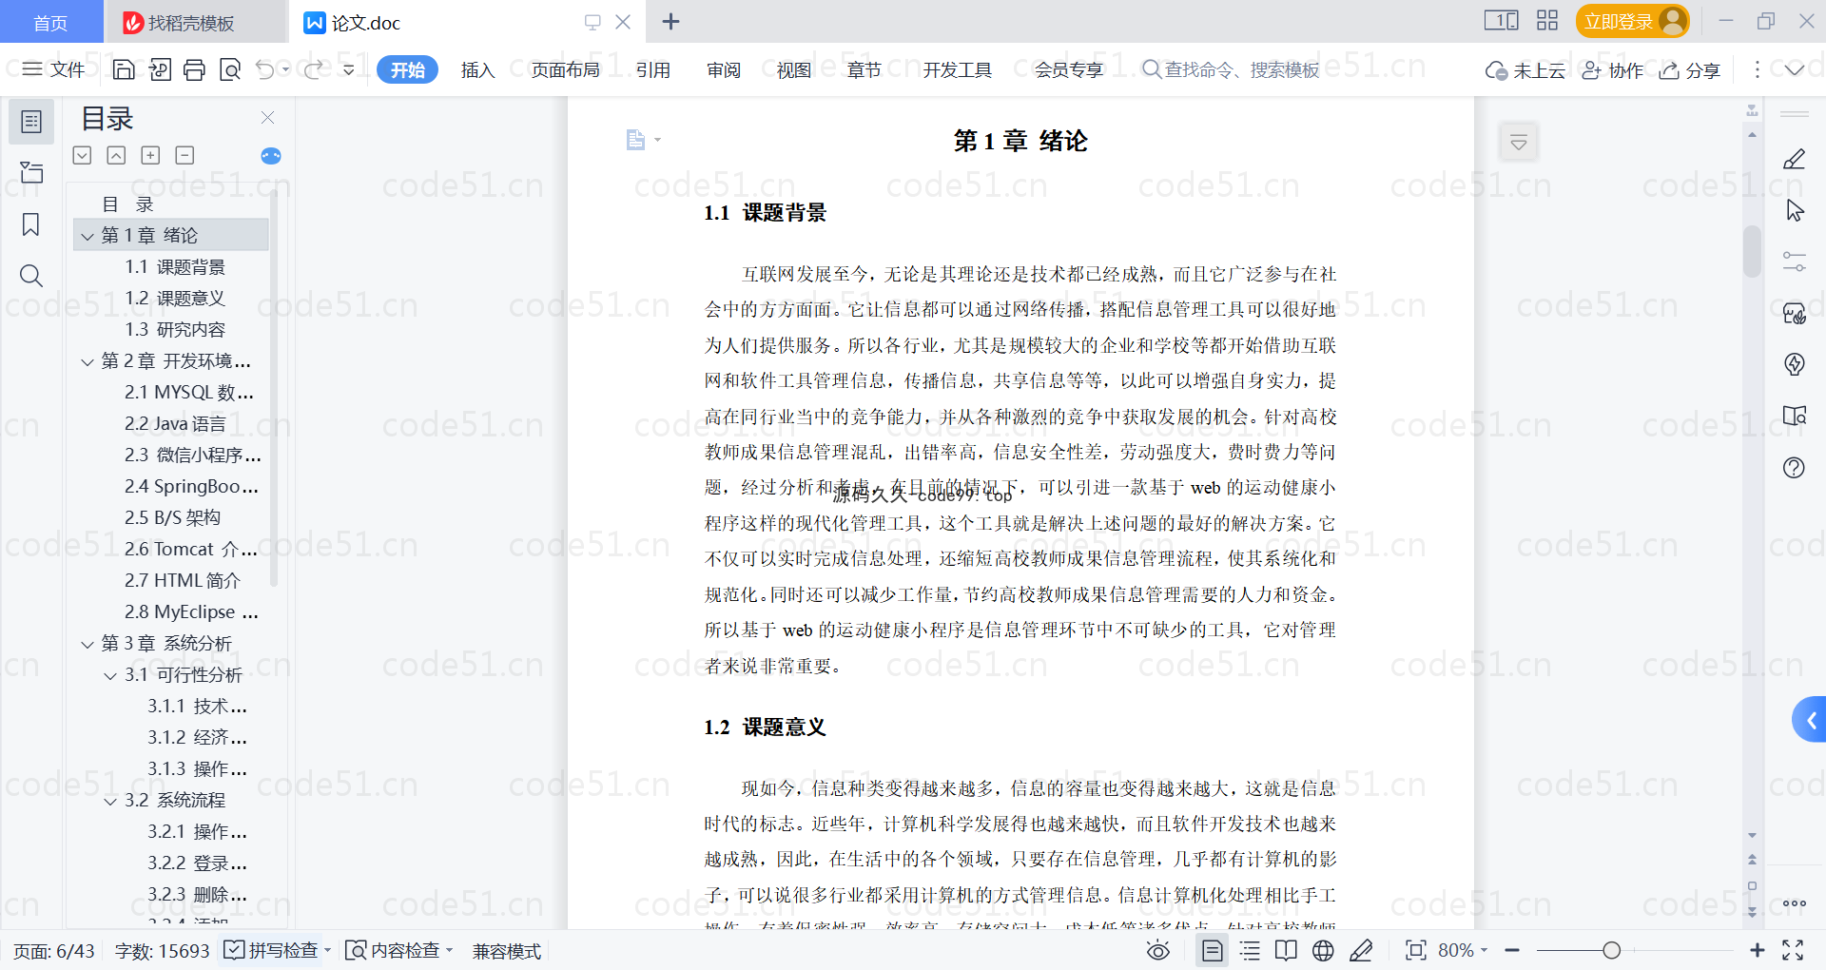This screenshot has height=970, width=1826.
Task: Click the 分享 share button
Action: [1690, 70]
